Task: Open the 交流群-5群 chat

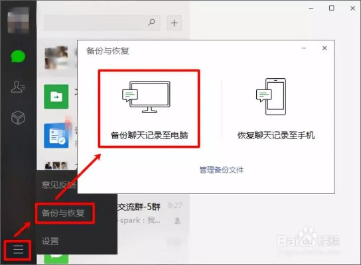Action: coord(139,207)
